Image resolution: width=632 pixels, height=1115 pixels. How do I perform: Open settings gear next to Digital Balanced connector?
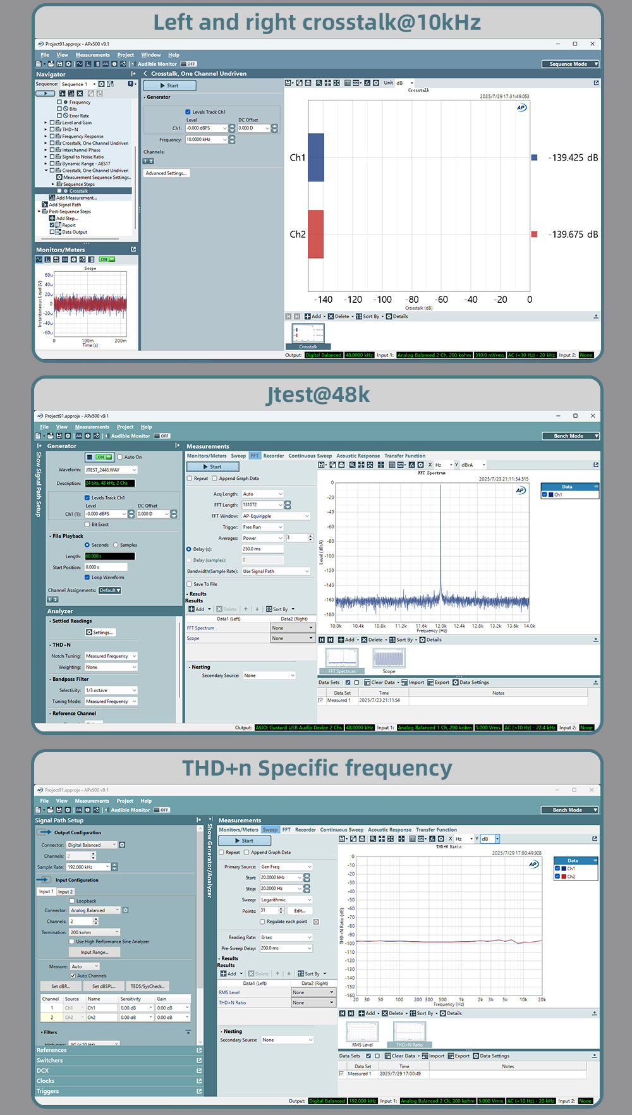122,845
